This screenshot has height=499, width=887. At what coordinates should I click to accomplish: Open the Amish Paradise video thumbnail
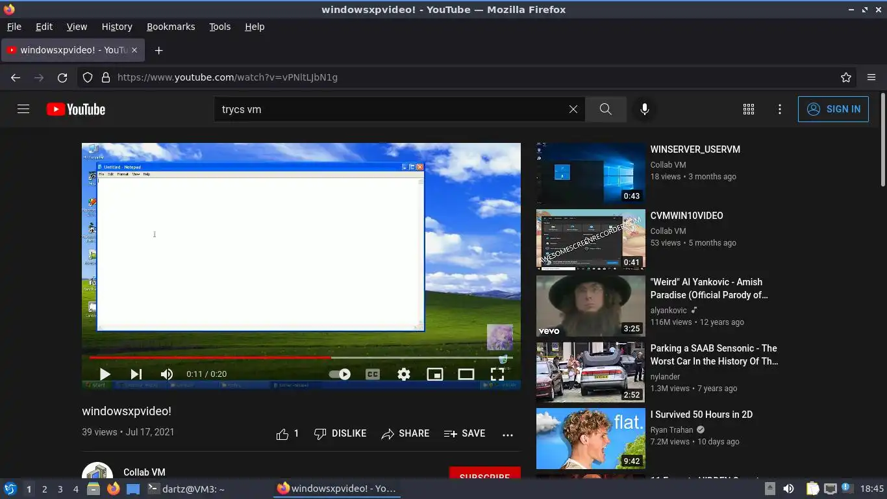591,306
